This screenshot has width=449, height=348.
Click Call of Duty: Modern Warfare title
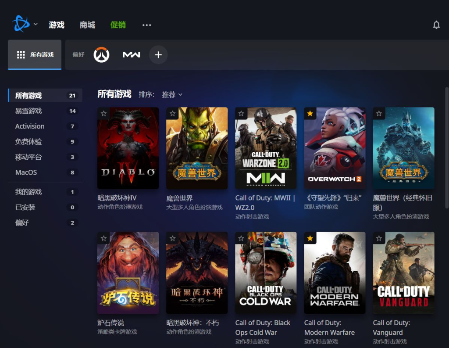point(329,328)
